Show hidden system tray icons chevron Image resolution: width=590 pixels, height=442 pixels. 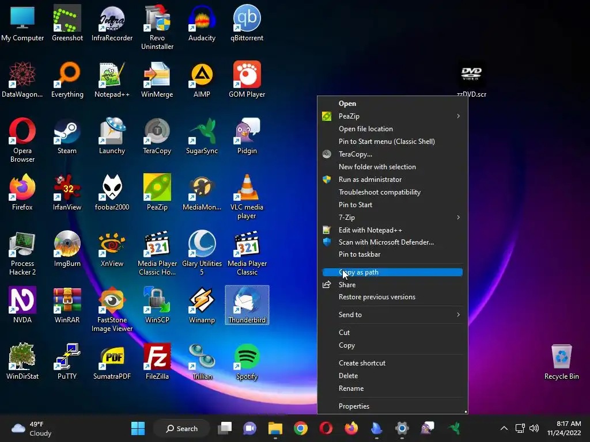[x=504, y=428]
